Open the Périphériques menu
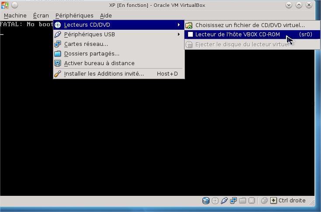 pyautogui.click(x=74, y=16)
